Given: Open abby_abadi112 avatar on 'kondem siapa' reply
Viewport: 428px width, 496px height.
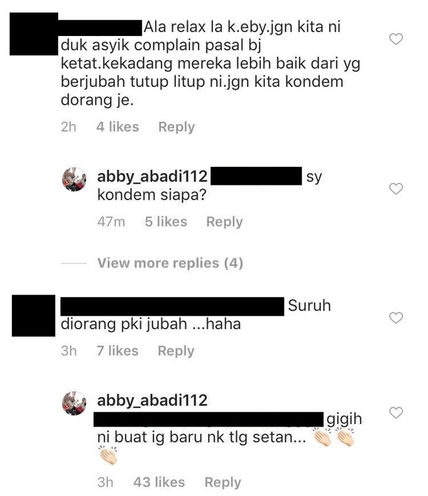Looking at the screenshot, I should pos(74,179).
